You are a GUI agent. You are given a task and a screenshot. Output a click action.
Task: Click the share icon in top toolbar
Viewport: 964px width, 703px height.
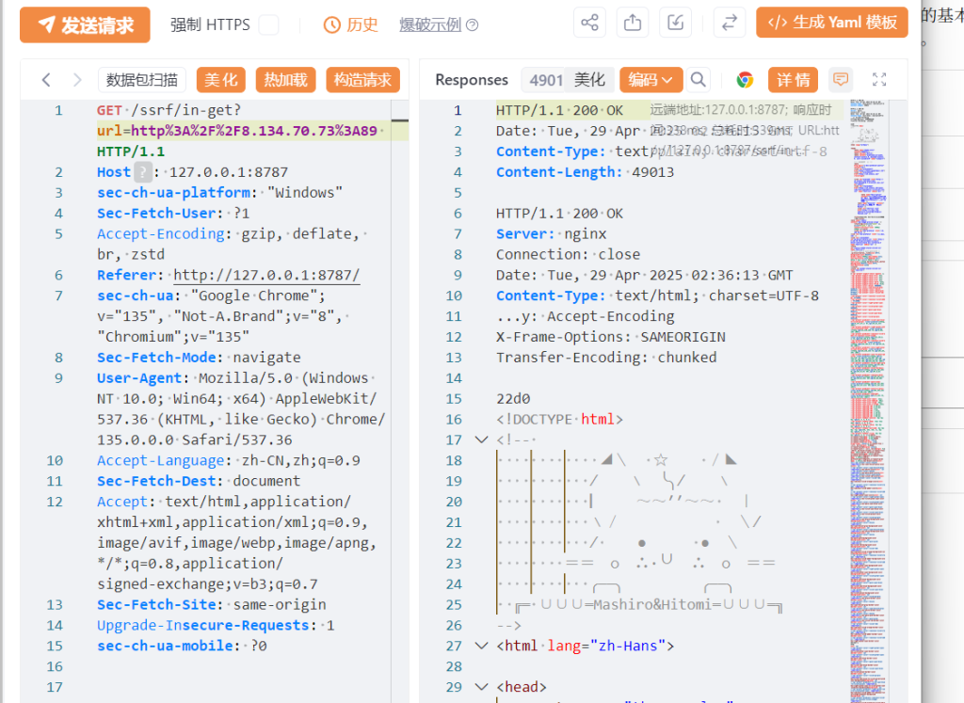(589, 24)
